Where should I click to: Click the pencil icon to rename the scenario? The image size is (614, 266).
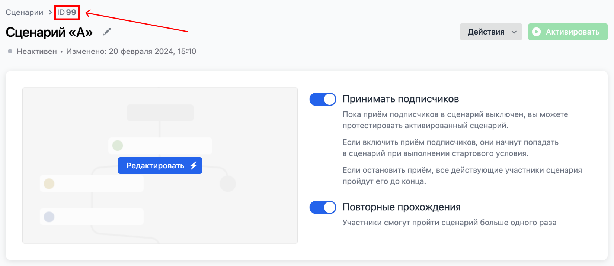(107, 32)
